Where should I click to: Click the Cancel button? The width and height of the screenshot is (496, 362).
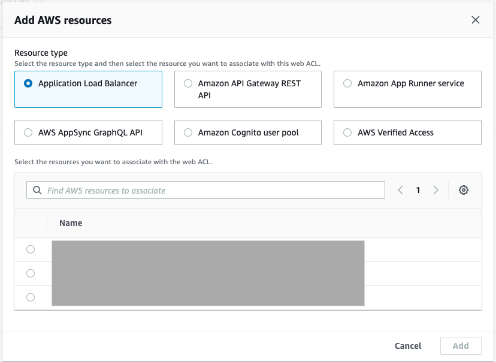pyautogui.click(x=408, y=346)
